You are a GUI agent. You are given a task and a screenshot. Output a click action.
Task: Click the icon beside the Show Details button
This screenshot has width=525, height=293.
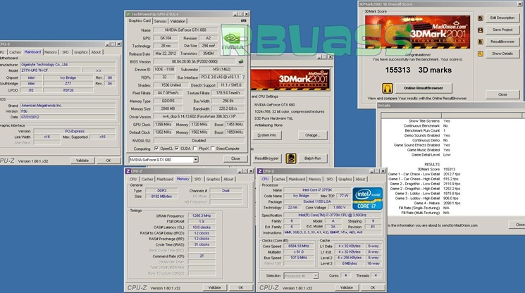[x=480, y=54]
